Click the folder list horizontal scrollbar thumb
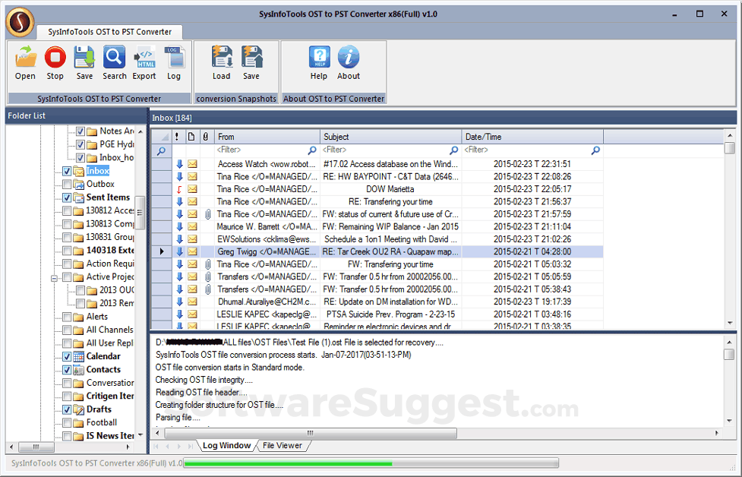742x477 pixels. (36, 447)
